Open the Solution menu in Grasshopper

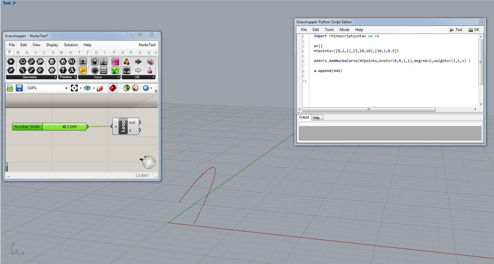tap(71, 45)
